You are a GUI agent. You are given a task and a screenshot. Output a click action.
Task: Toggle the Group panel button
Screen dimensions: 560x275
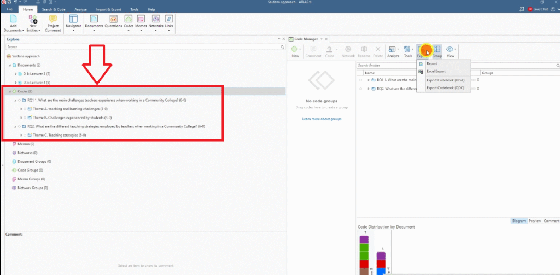tap(437, 51)
